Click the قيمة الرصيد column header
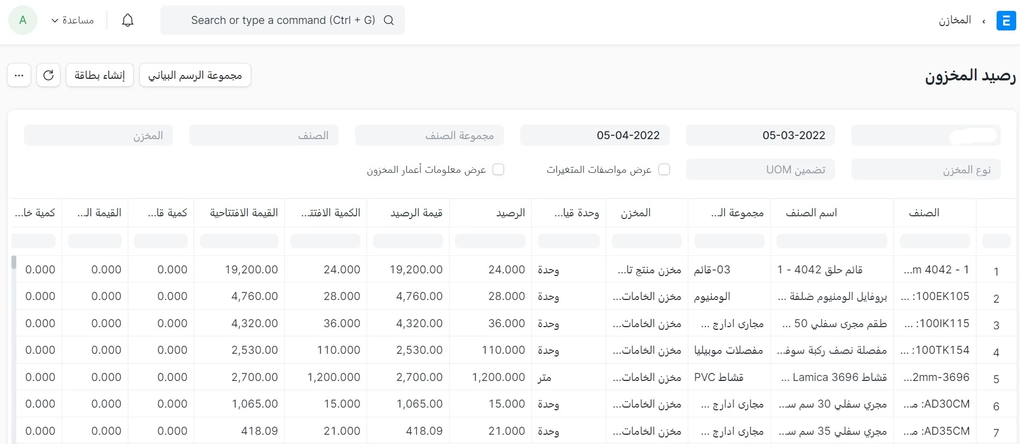1020x444 pixels. click(x=408, y=212)
